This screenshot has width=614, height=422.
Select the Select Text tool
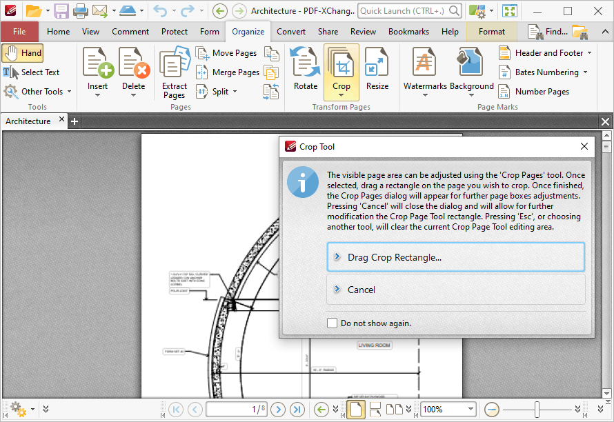click(x=31, y=72)
